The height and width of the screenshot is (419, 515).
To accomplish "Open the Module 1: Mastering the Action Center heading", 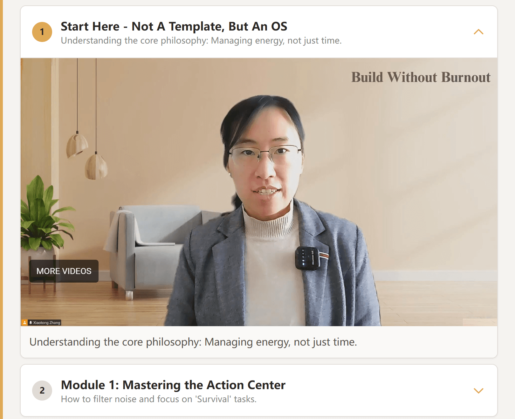I will coord(173,385).
